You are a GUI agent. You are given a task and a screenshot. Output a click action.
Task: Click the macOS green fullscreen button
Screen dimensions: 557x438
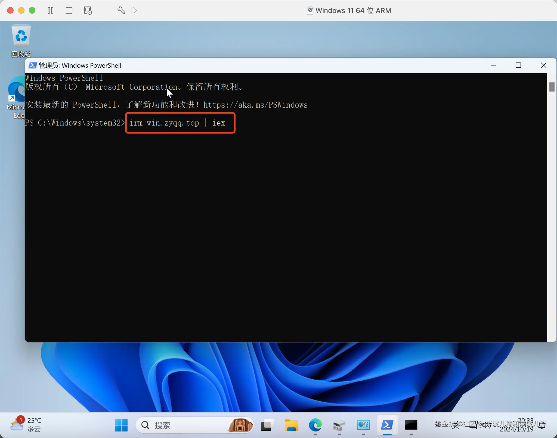(x=32, y=10)
